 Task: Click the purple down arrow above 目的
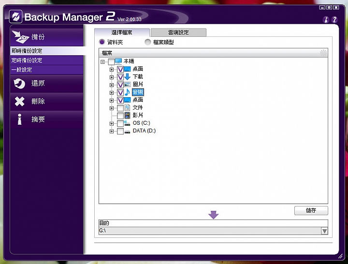coord(213,215)
